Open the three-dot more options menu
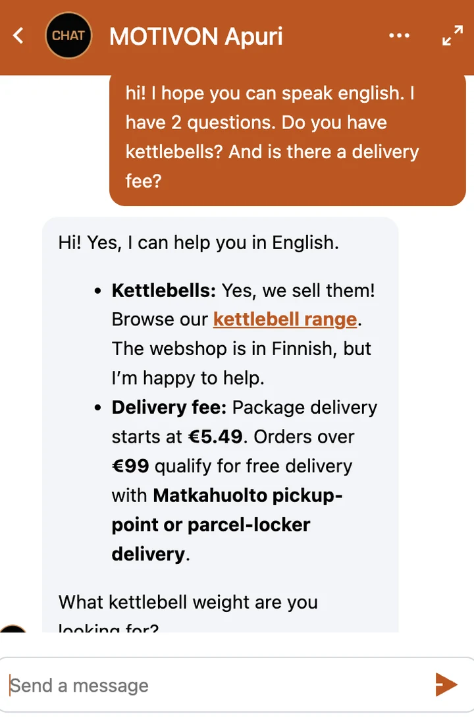 [399, 36]
